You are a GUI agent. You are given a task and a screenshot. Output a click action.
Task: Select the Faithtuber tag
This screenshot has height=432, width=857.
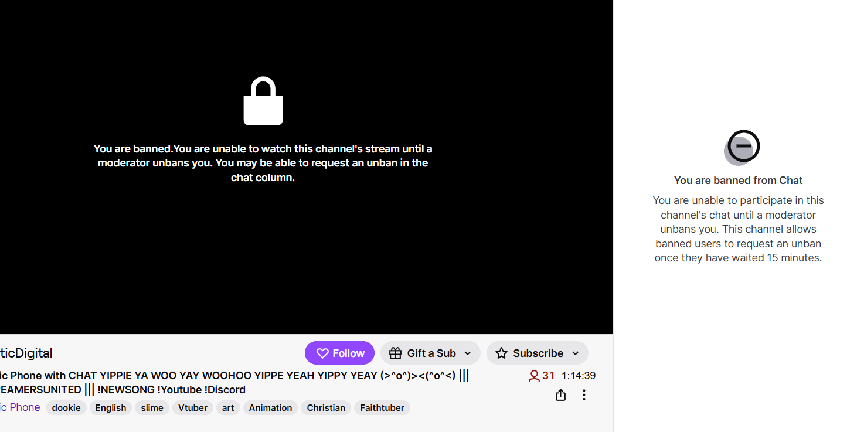point(382,408)
